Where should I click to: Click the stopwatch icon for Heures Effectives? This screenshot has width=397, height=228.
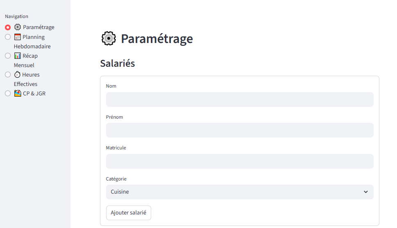click(x=17, y=74)
